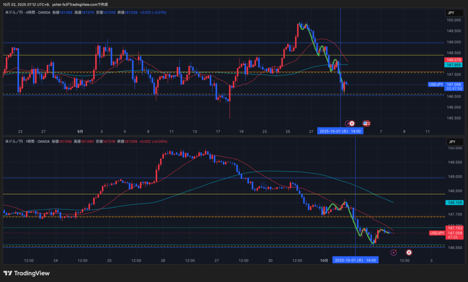
Task: Open the JPY currency selector on the upper chart
Action: pos(451,13)
